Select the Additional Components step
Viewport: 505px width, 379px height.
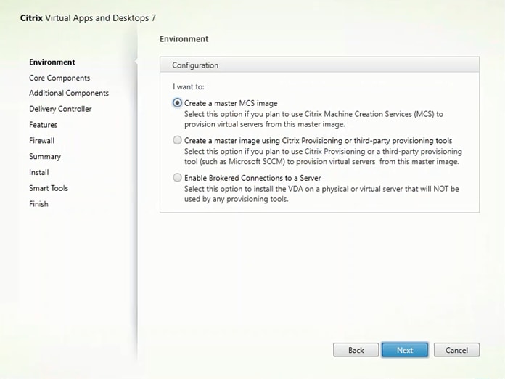click(x=69, y=93)
